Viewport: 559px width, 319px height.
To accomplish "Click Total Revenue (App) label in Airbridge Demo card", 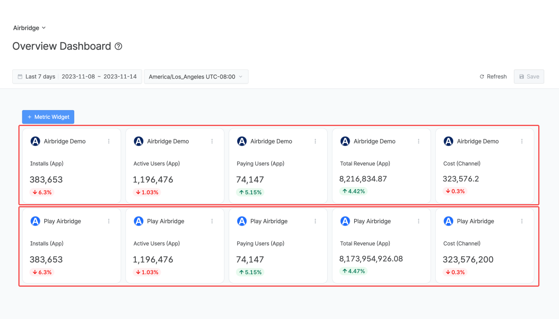I will click(x=365, y=163).
